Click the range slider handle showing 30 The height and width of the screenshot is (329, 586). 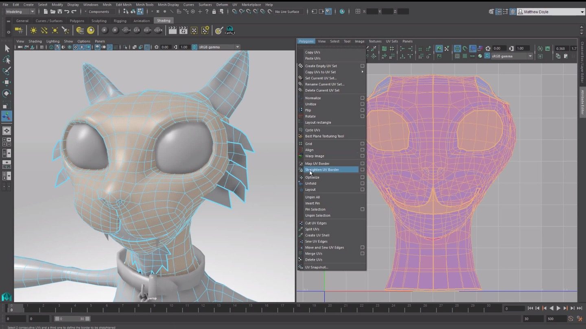point(87,319)
